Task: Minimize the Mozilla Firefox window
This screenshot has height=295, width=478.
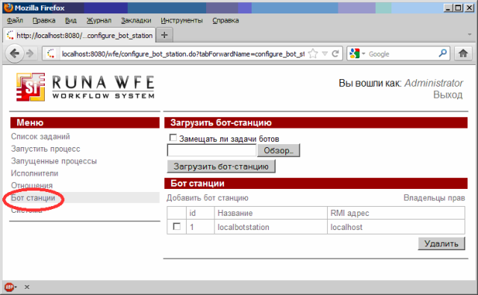Action: tap(447, 8)
